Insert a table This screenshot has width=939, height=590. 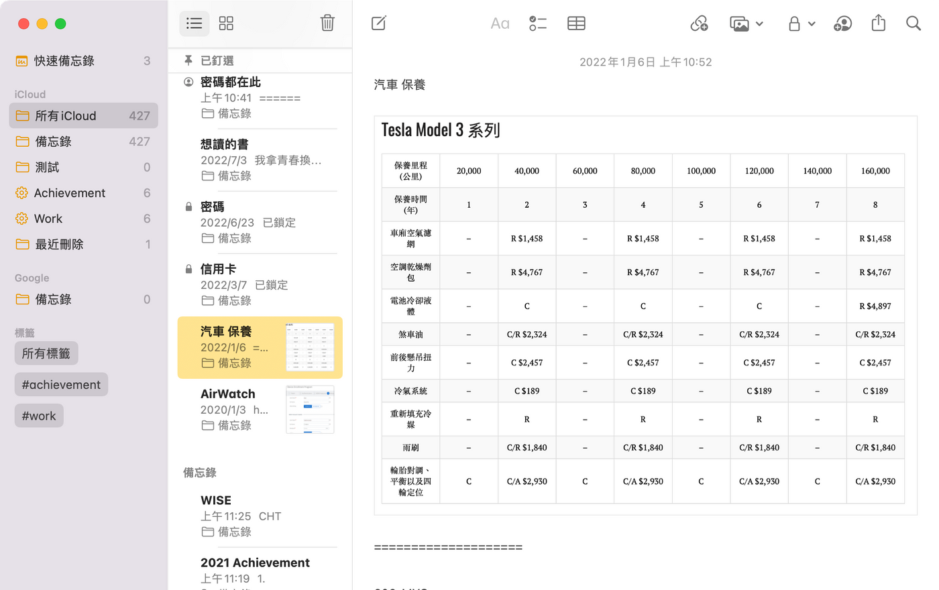tap(576, 23)
